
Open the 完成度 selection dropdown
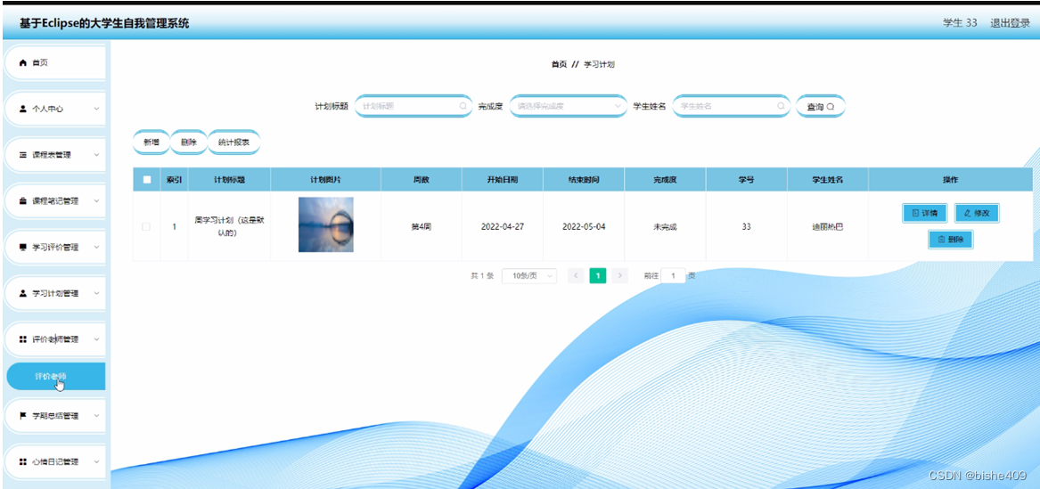coord(569,106)
